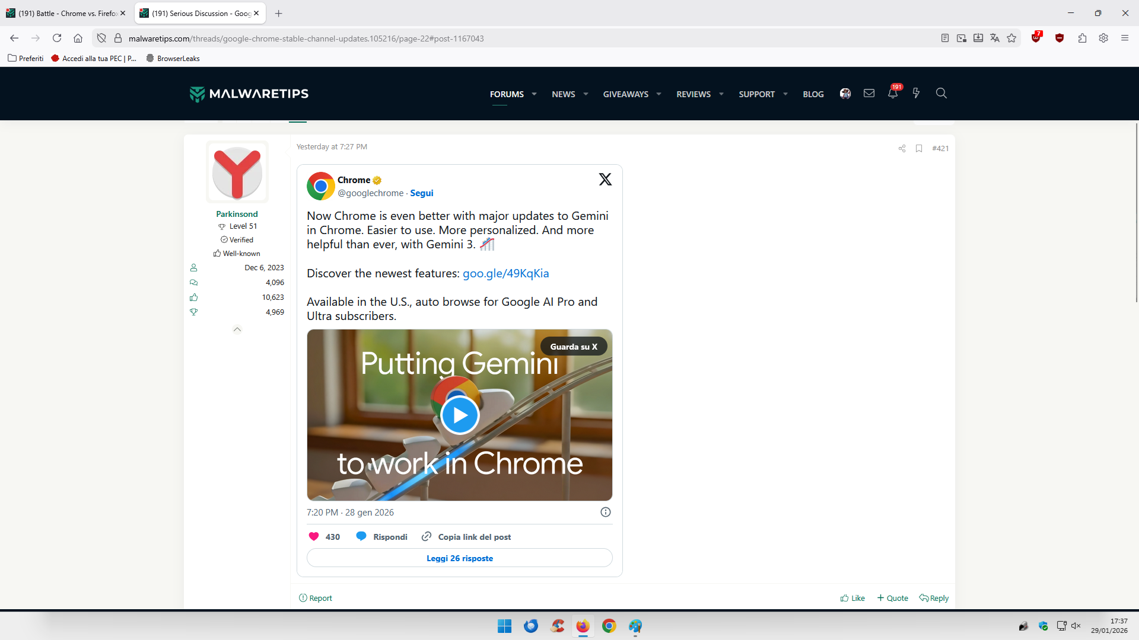This screenshot has height=640, width=1139.
Task: Expand the FORUMS dropdown arrow
Action: click(534, 94)
